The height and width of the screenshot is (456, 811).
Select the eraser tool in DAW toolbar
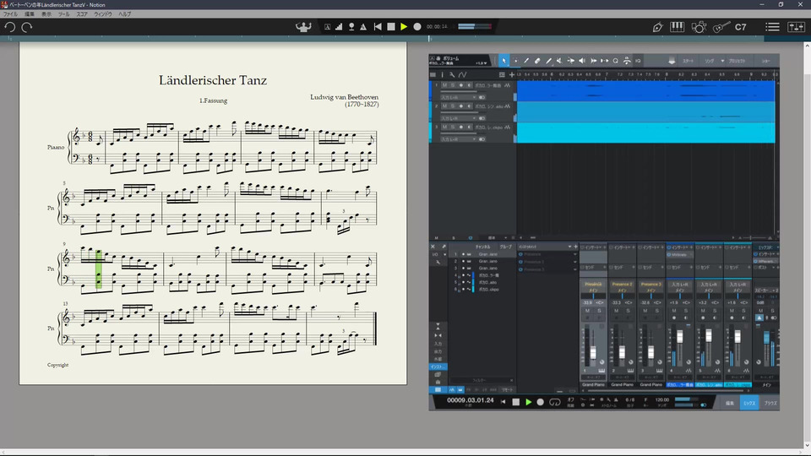(537, 61)
